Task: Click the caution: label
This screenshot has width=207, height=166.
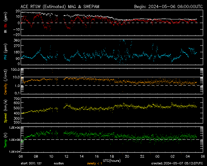Action: [59, 163]
